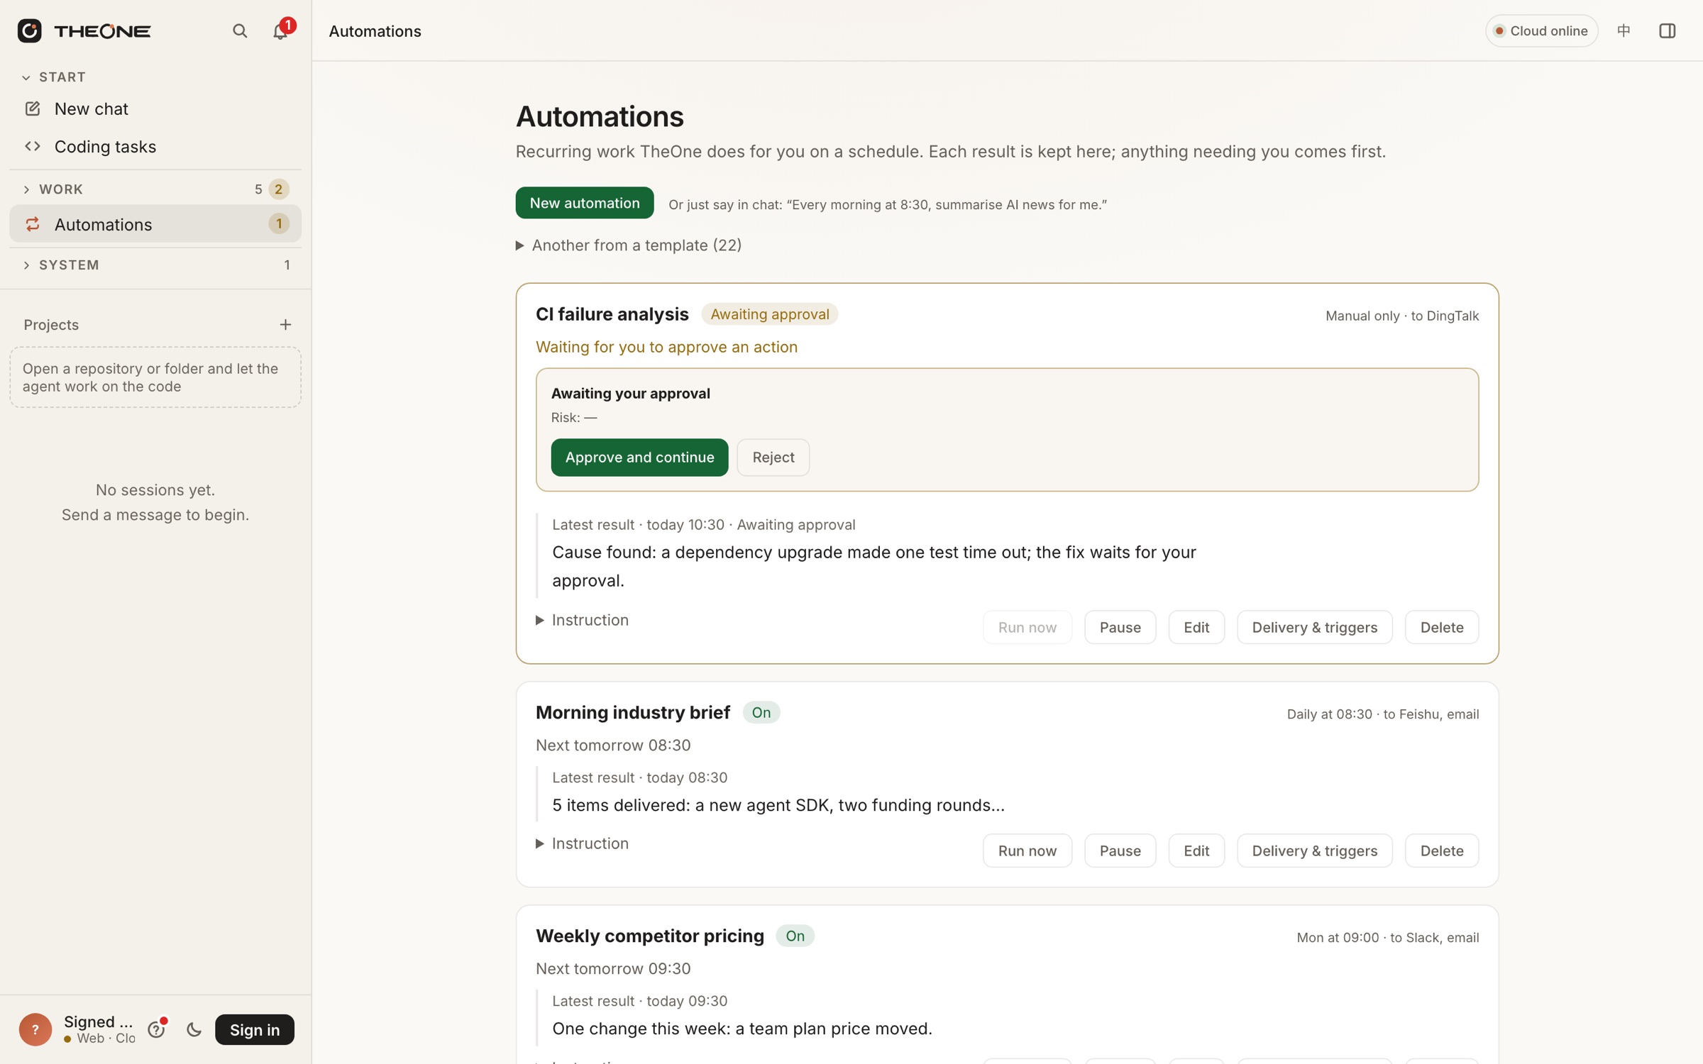Click the Sign in button
The image size is (1703, 1064).
pyautogui.click(x=255, y=1029)
